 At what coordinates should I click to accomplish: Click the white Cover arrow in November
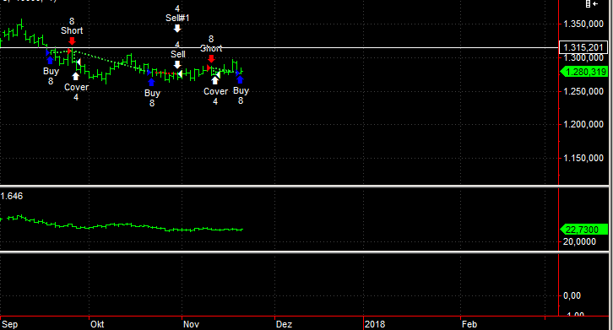coord(214,80)
